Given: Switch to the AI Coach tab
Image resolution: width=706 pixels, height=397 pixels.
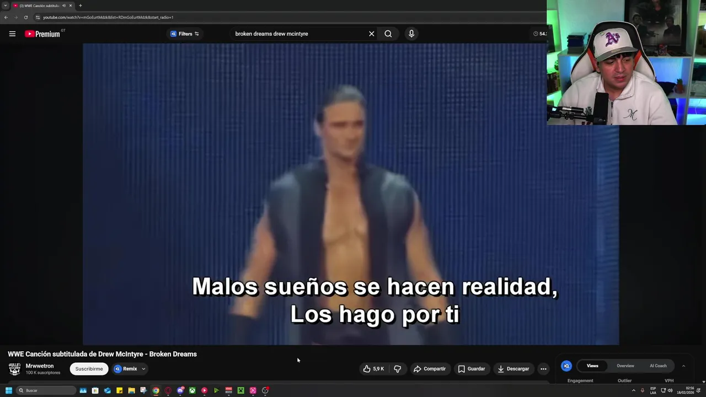Looking at the screenshot, I should (x=658, y=366).
